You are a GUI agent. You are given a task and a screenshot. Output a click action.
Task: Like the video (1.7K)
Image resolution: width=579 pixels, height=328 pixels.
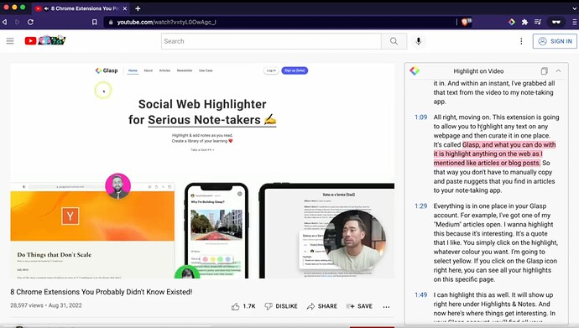243,306
